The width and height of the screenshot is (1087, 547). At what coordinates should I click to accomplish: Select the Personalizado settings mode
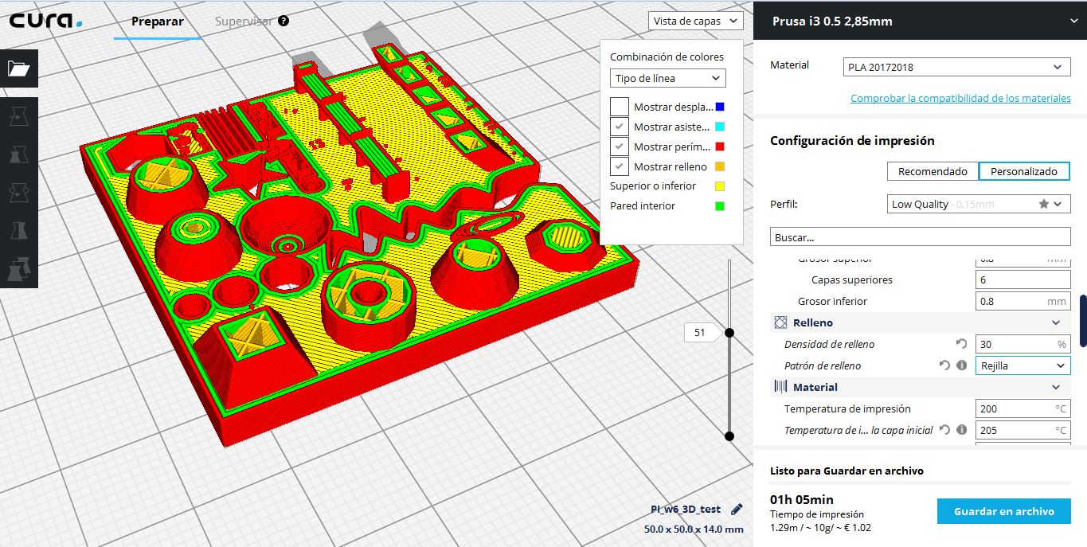[x=1024, y=171]
